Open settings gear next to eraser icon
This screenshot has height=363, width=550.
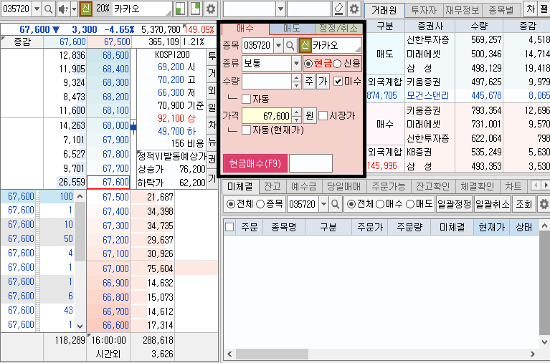[354, 9]
